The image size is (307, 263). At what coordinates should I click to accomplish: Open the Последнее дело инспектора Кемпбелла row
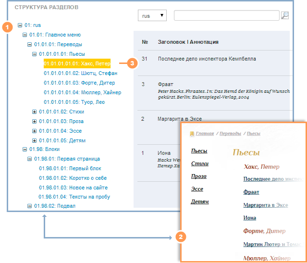207,59
